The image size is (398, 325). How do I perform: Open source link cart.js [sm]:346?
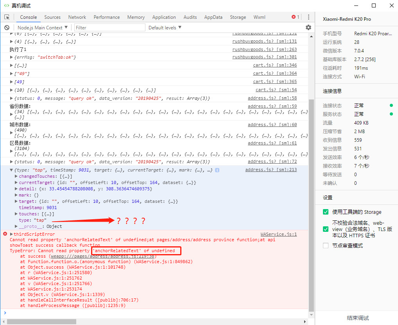coord(275,65)
